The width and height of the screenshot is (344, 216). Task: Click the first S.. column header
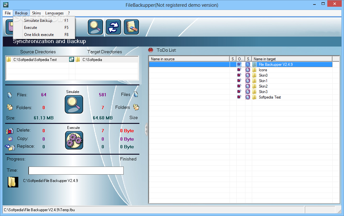[233, 59]
